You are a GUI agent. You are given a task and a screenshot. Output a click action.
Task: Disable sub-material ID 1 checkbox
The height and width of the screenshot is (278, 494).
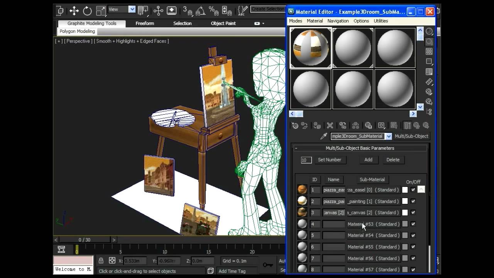click(x=413, y=190)
